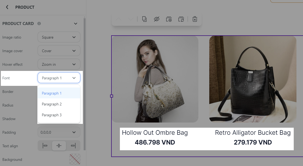Move block down with down arrow
The image size is (303, 166).
[x=131, y=19]
